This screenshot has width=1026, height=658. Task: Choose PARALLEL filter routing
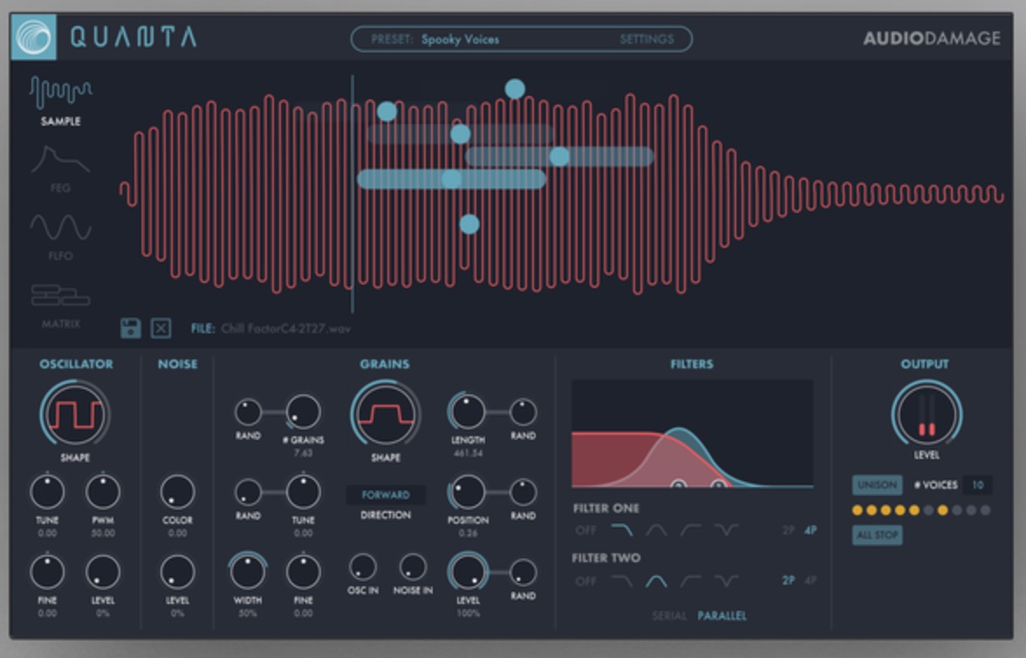coord(722,616)
